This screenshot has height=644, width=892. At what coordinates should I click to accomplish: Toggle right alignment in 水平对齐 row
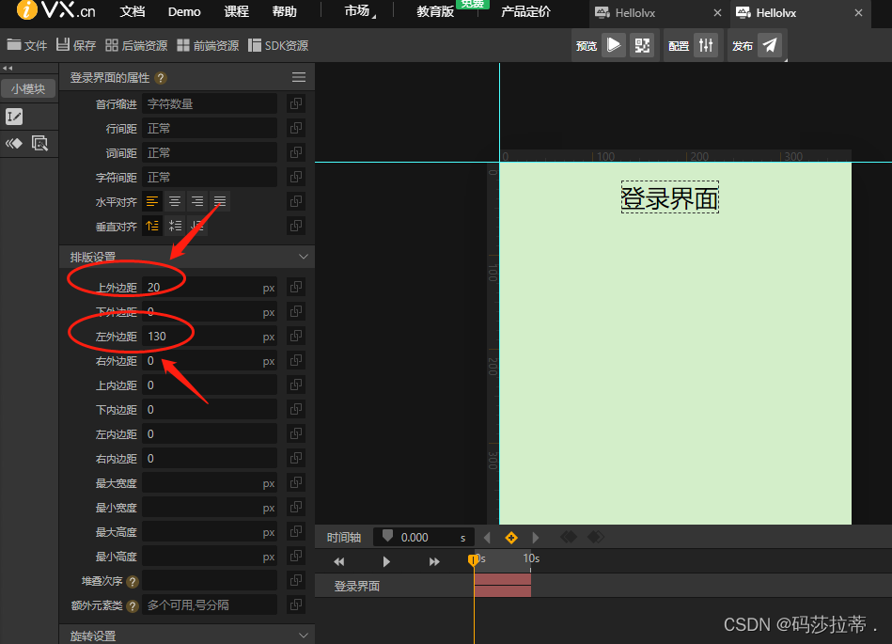[x=196, y=200]
